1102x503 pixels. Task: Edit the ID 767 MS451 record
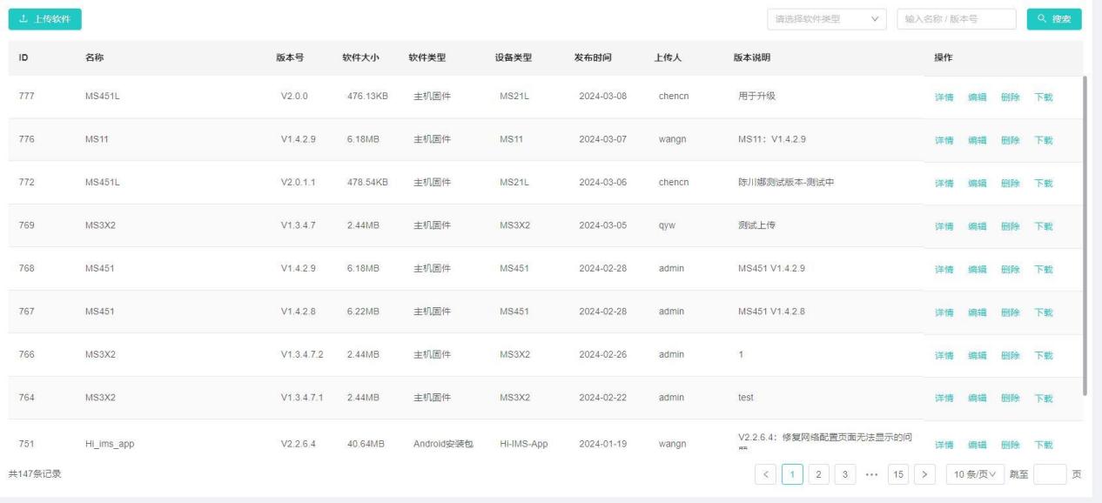tap(978, 312)
